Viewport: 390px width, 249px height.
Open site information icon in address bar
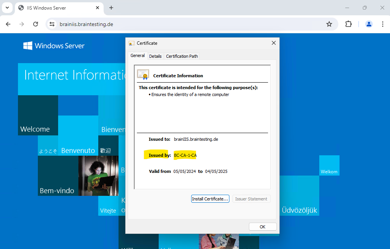pos(52,24)
